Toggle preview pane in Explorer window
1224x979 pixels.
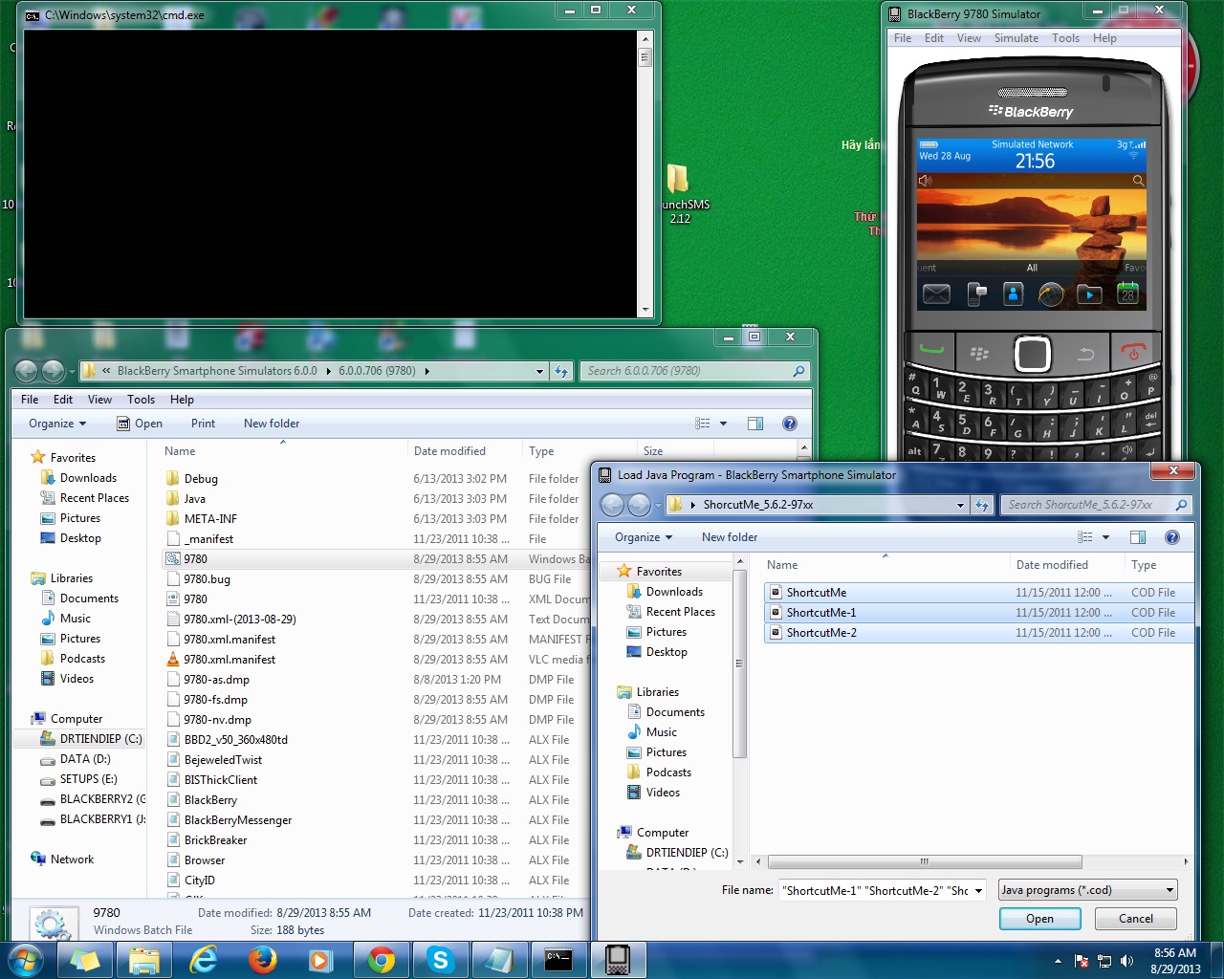click(x=755, y=424)
